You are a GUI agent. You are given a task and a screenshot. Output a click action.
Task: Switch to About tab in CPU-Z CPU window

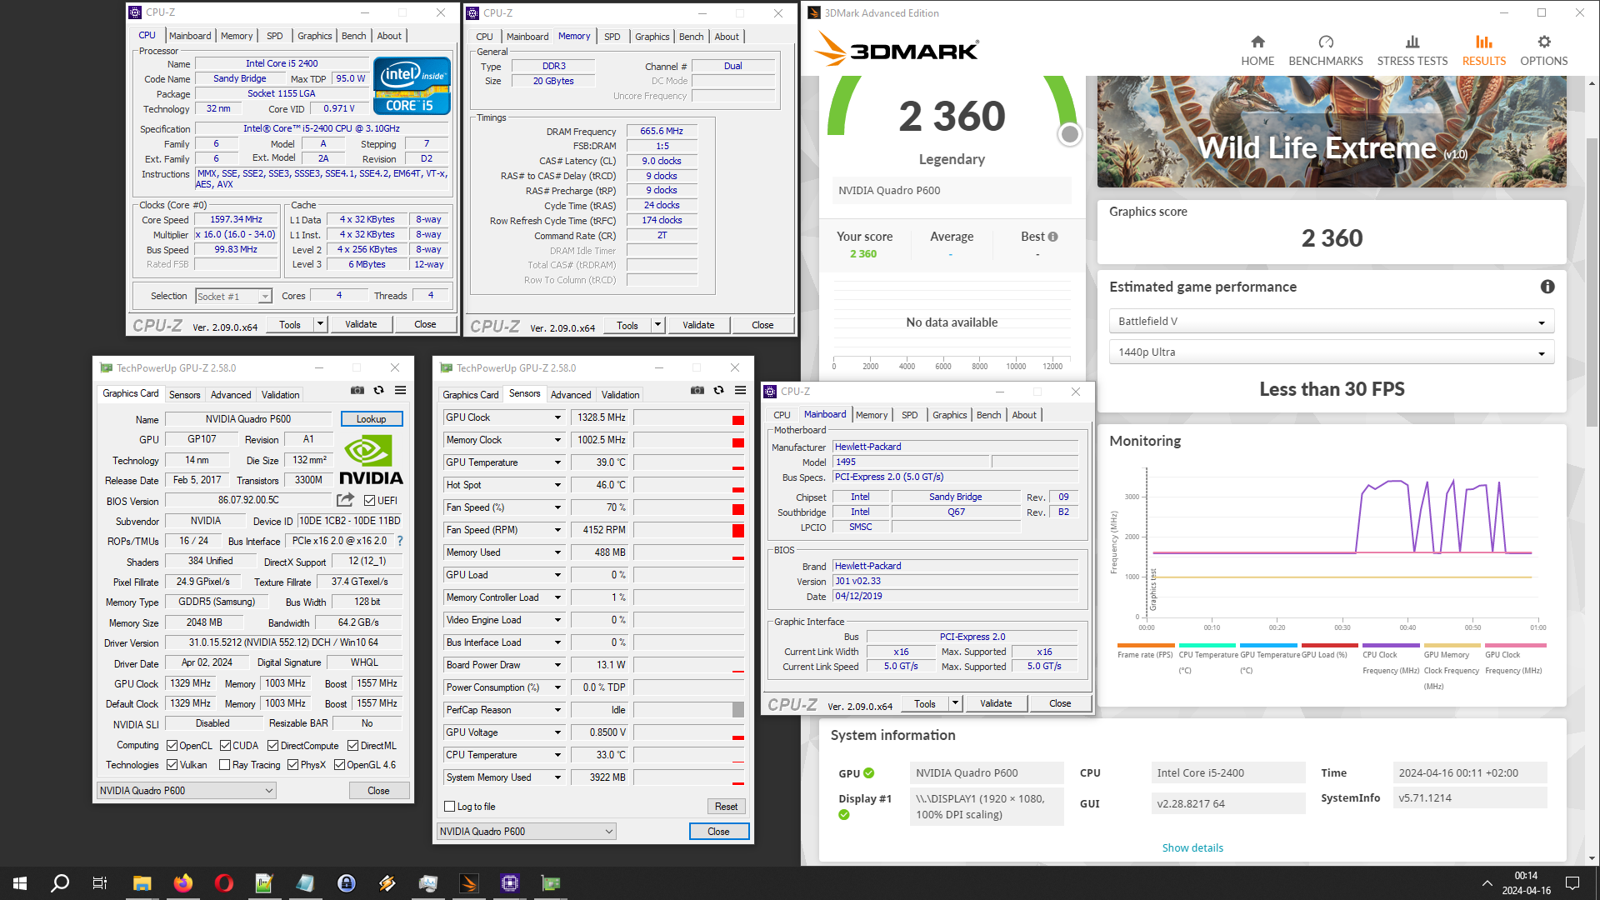(389, 36)
